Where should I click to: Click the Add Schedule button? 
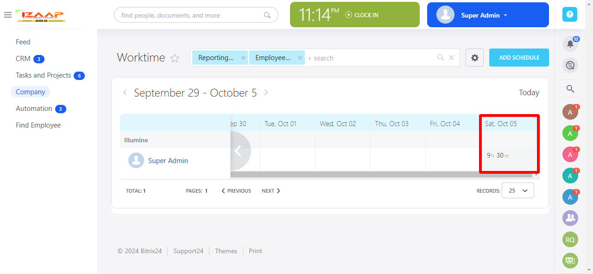pyautogui.click(x=519, y=58)
